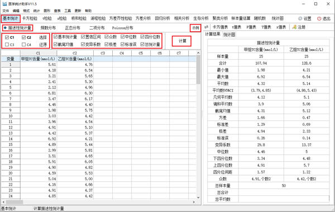Click the 变量 row header cell
The image size is (335, 212).
pyautogui.click(x=11, y=59)
